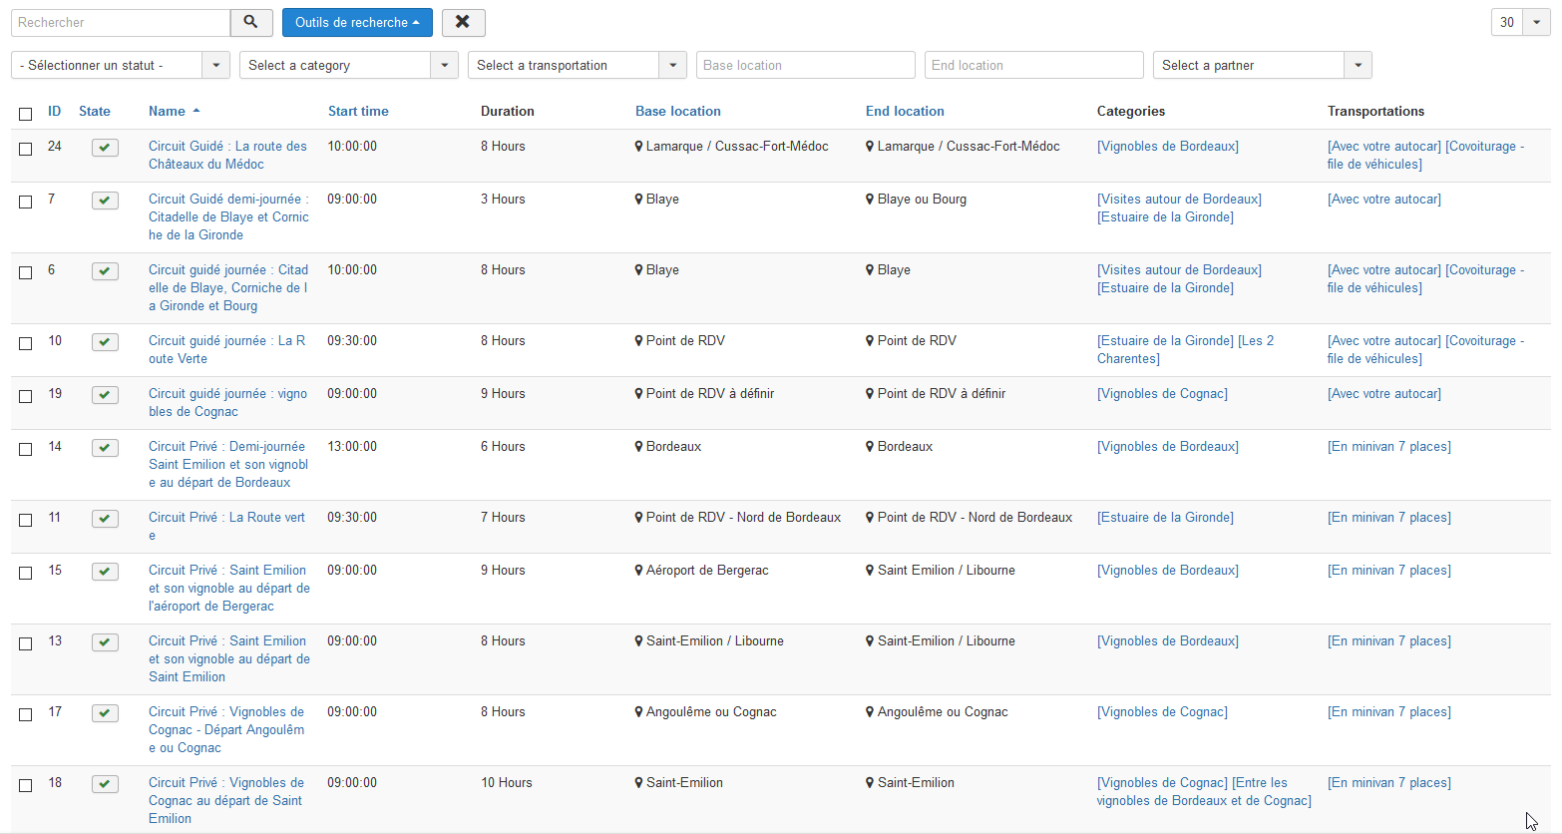This screenshot has width=1562, height=834.
Task: Sort the table by Name column header
Action: (168, 111)
